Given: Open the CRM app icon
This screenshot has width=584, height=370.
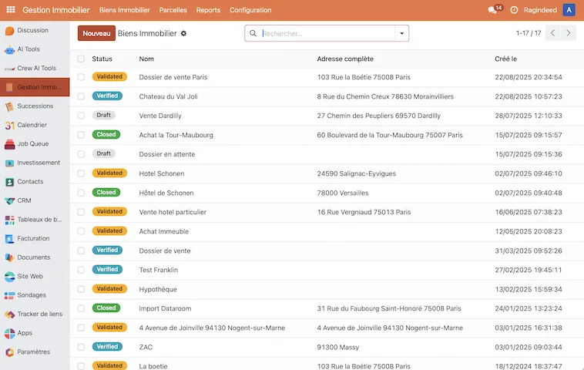Looking at the screenshot, I should pos(10,201).
